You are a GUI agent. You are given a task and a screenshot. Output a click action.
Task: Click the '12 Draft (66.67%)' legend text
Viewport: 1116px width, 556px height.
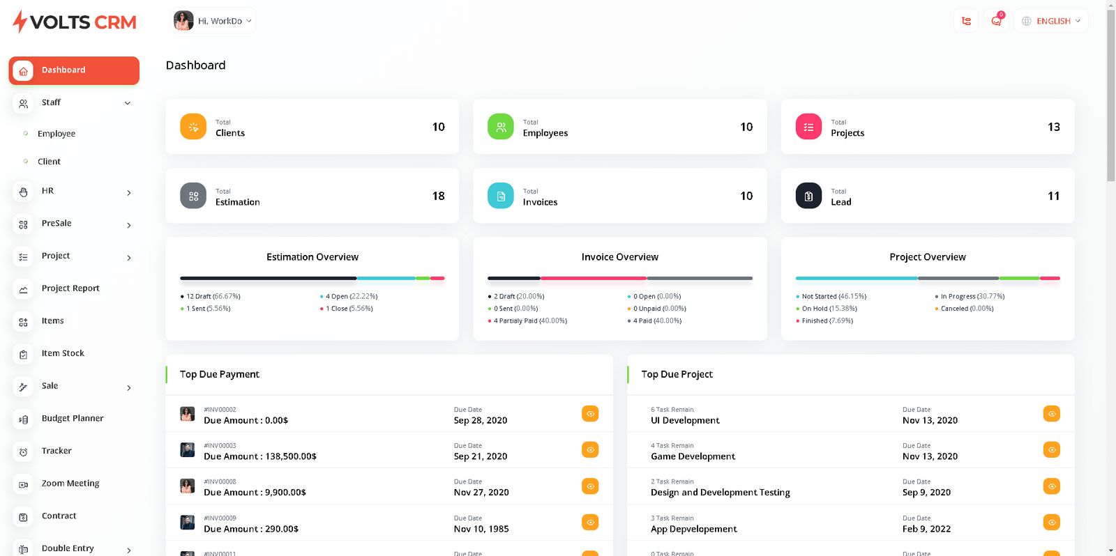tap(213, 297)
